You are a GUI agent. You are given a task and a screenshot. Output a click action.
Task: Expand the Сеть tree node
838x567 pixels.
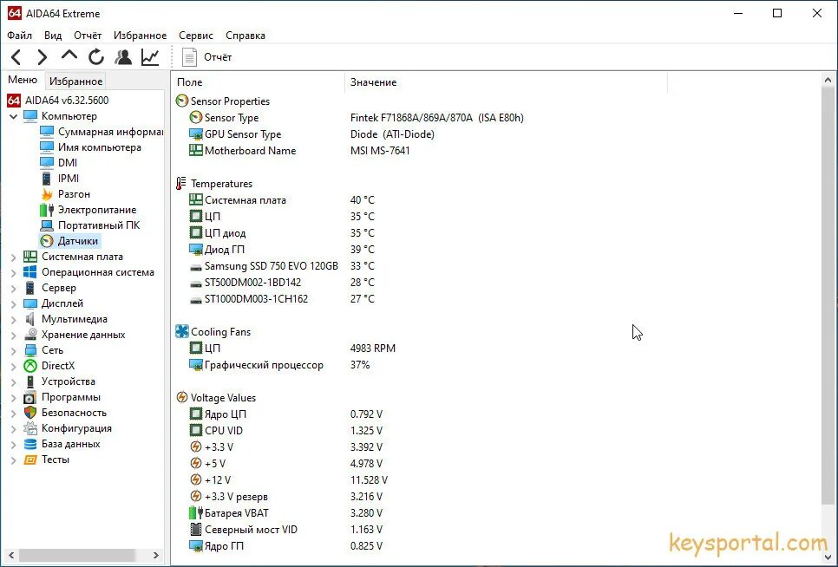(13, 350)
